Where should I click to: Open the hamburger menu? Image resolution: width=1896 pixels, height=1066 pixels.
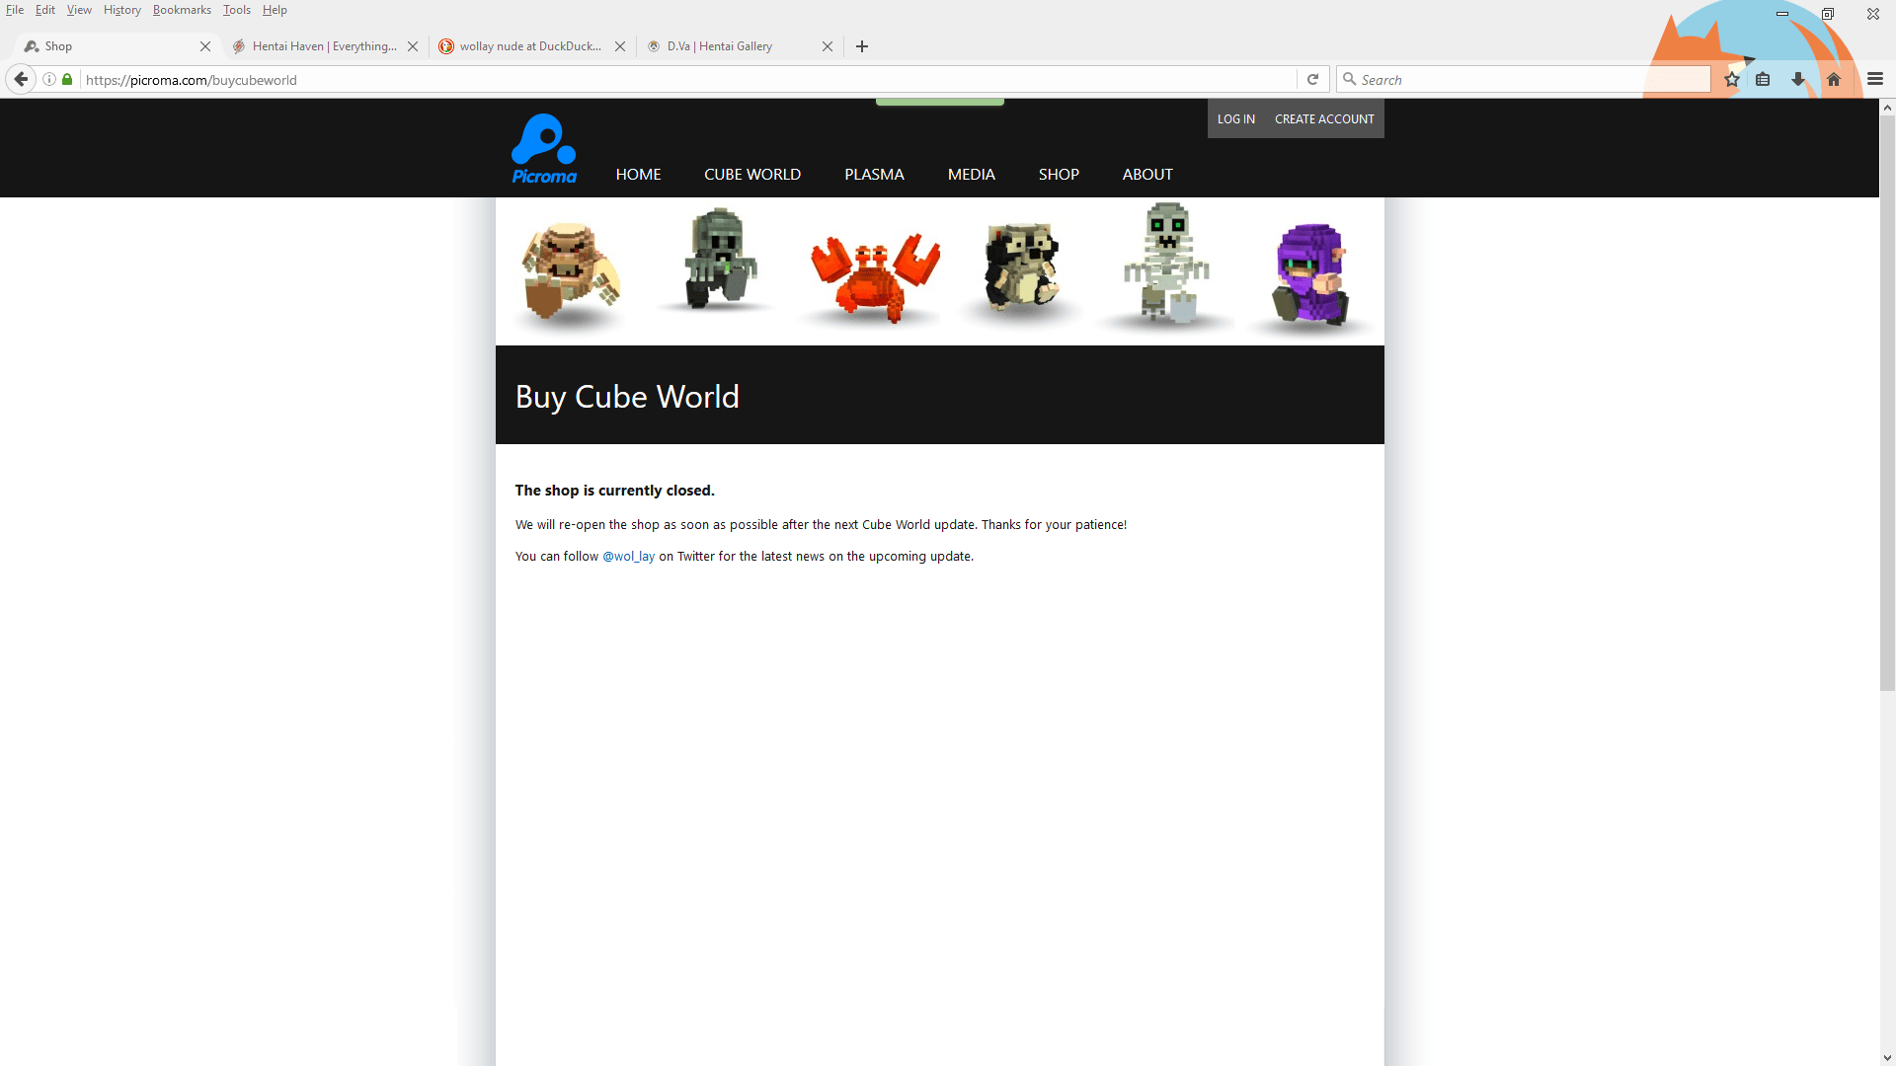click(x=1875, y=79)
